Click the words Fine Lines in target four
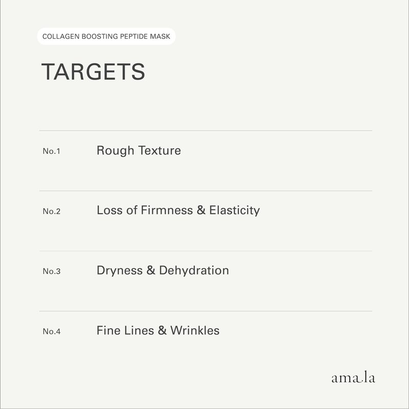This screenshot has width=409, height=409. click(x=125, y=330)
